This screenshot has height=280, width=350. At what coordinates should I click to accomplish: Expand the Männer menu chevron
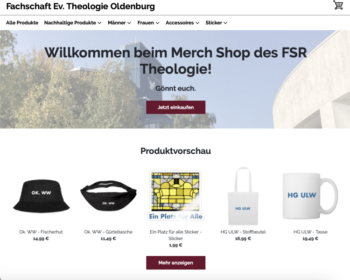tap(129, 23)
